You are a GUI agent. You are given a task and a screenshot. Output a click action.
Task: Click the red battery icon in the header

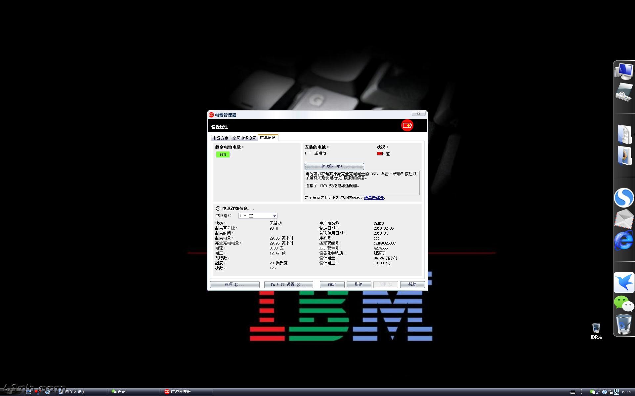407,125
